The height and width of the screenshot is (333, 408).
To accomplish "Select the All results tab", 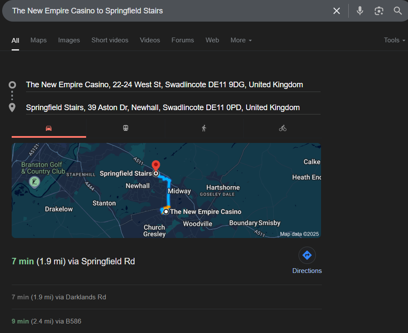I will click(15, 41).
